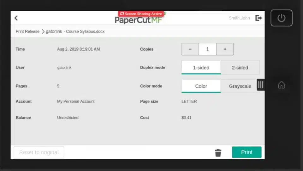Go back using the top-left arrow
This screenshot has height=171, width=303.
[16, 18]
